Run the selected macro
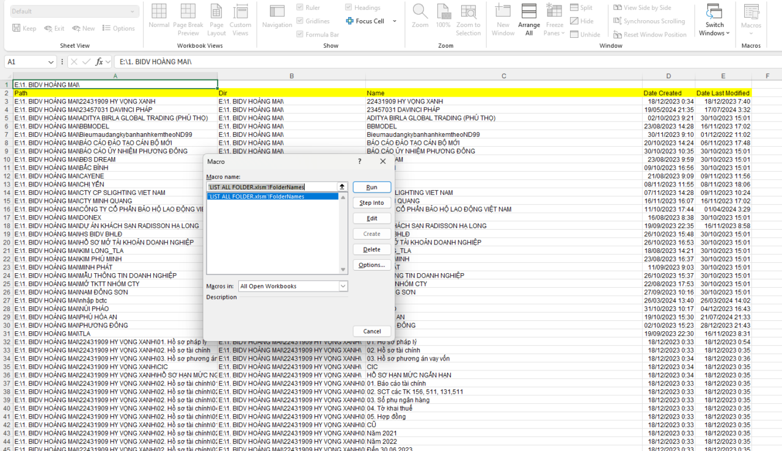Screen dimensions: 782x451 point(371,187)
